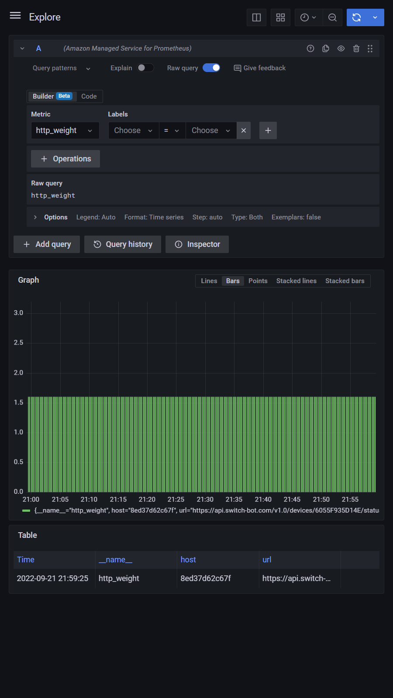Click the split pane icon
Screen dimensions: 393x698
click(x=256, y=17)
